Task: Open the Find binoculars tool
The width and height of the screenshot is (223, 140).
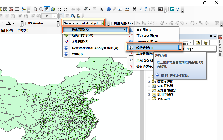Action: [x=135, y=9]
